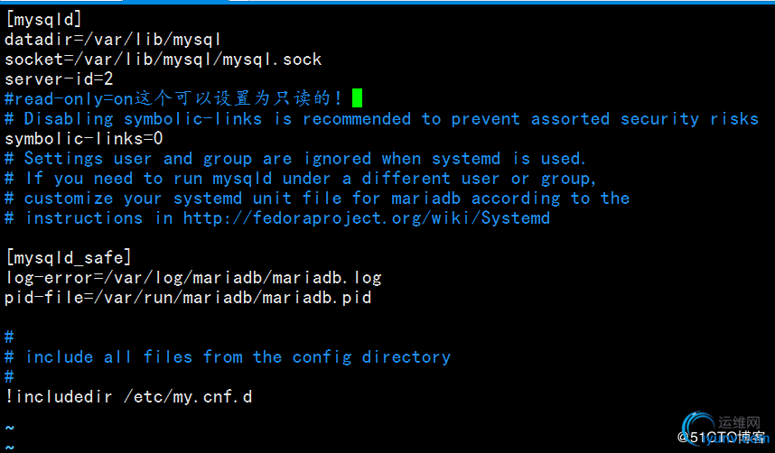This screenshot has height=453, width=775.
Task: Click the first tilde empty-line marker
Action: pos(10,428)
